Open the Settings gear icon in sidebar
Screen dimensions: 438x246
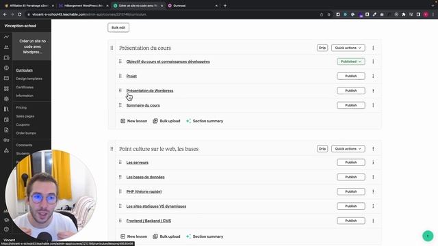[x=6, y=99]
